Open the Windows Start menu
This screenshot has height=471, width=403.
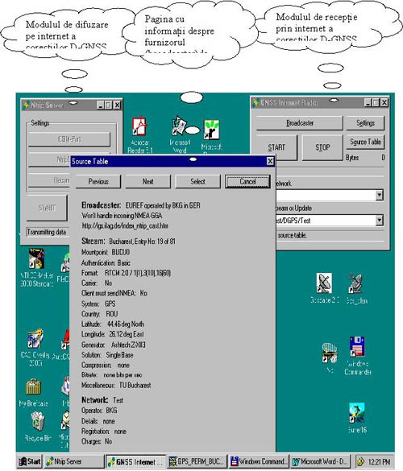(x=30, y=461)
